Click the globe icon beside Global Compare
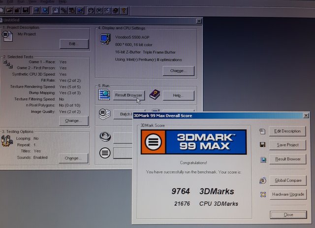Screen dimensions: 315x228 coord(263,181)
